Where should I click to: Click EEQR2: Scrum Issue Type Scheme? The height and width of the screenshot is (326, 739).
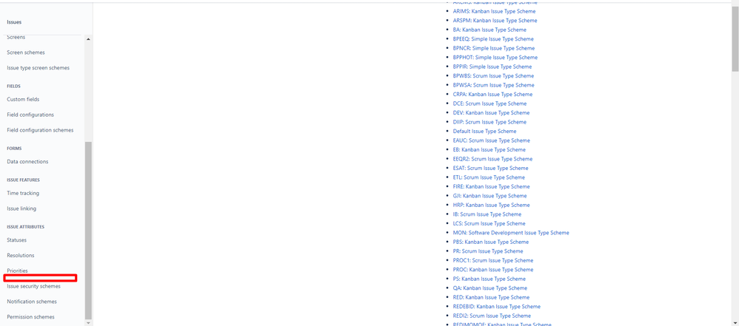(x=492, y=159)
